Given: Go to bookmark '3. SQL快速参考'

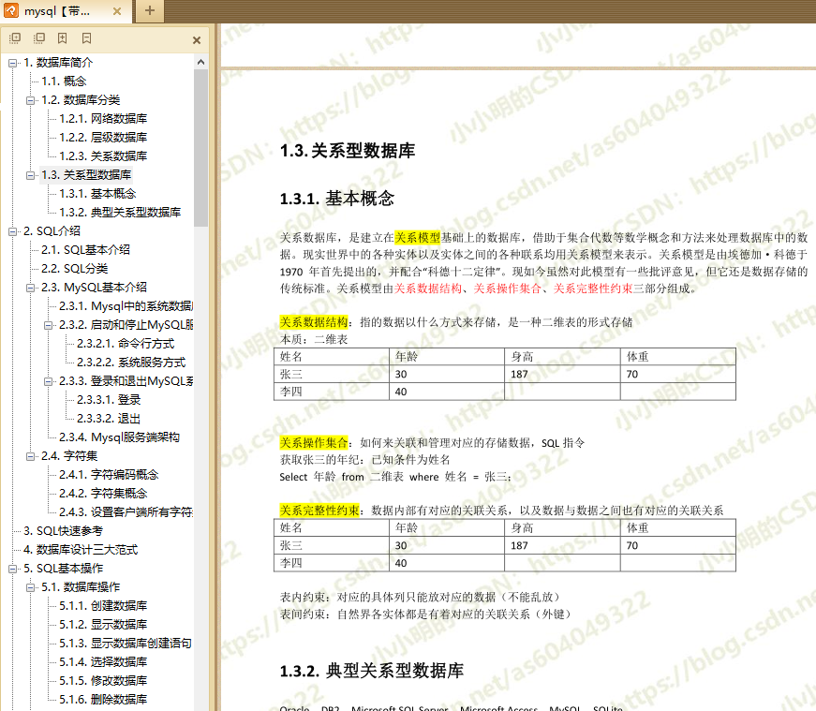Looking at the screenshot, I should pos(63,531).
